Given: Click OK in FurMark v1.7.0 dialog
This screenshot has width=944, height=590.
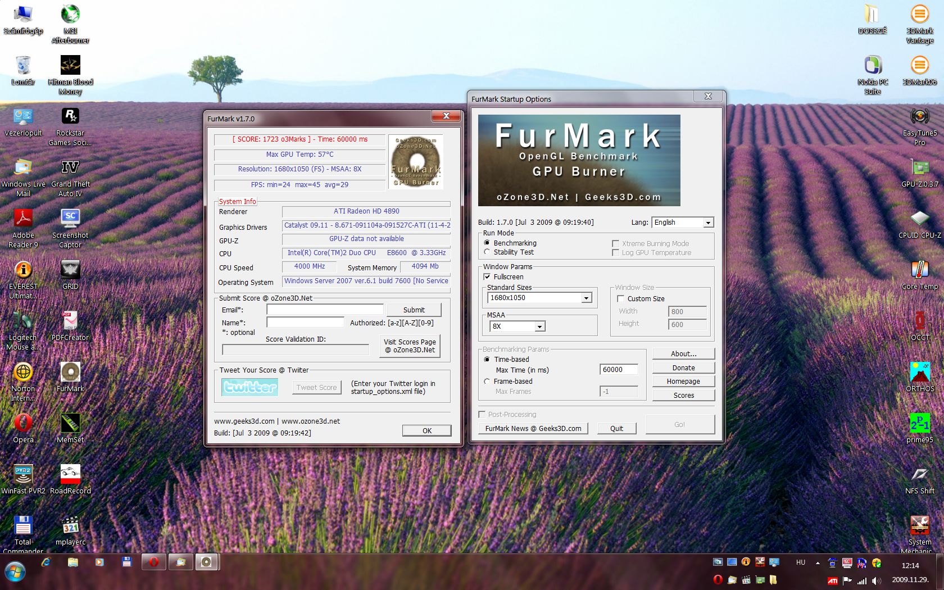Looking at the screenshot, I should click(x=426, y=430).
